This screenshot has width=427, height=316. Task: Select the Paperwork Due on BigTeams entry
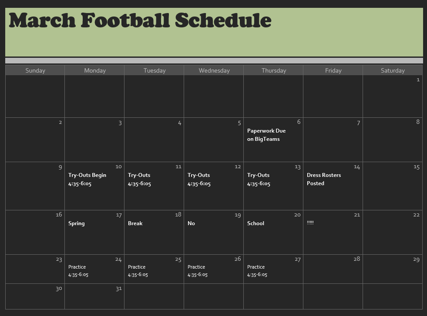pos(266,135)
